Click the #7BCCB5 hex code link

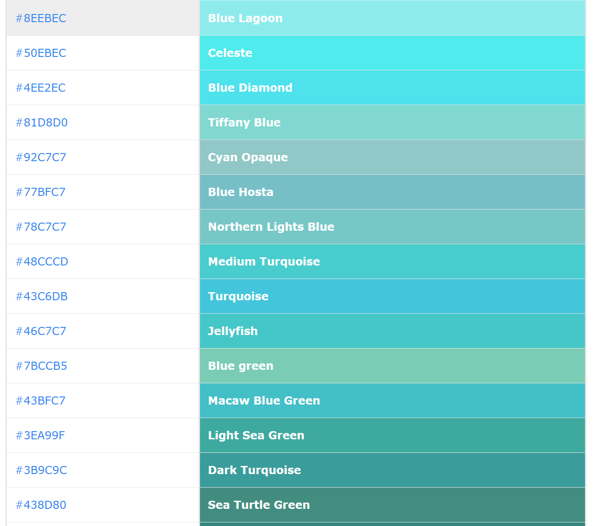(x=42, y=366)
